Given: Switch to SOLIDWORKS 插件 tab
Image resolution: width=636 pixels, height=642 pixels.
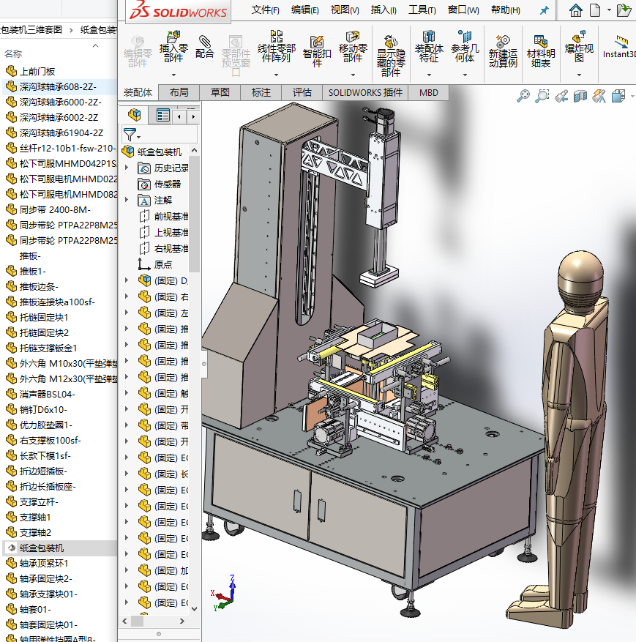Looking at the screenshot, I should tap(365, 92).
